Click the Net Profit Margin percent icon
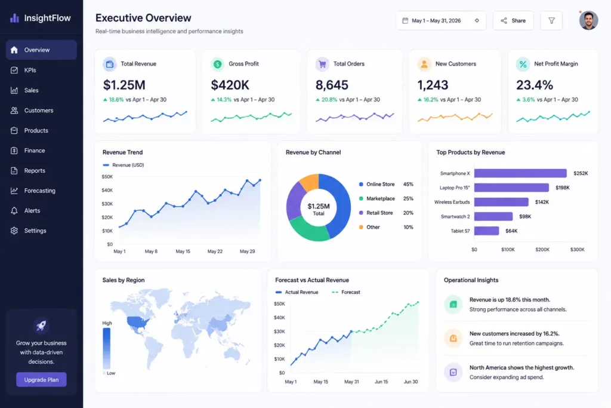 pyautogui.click(x=523, y=64)
